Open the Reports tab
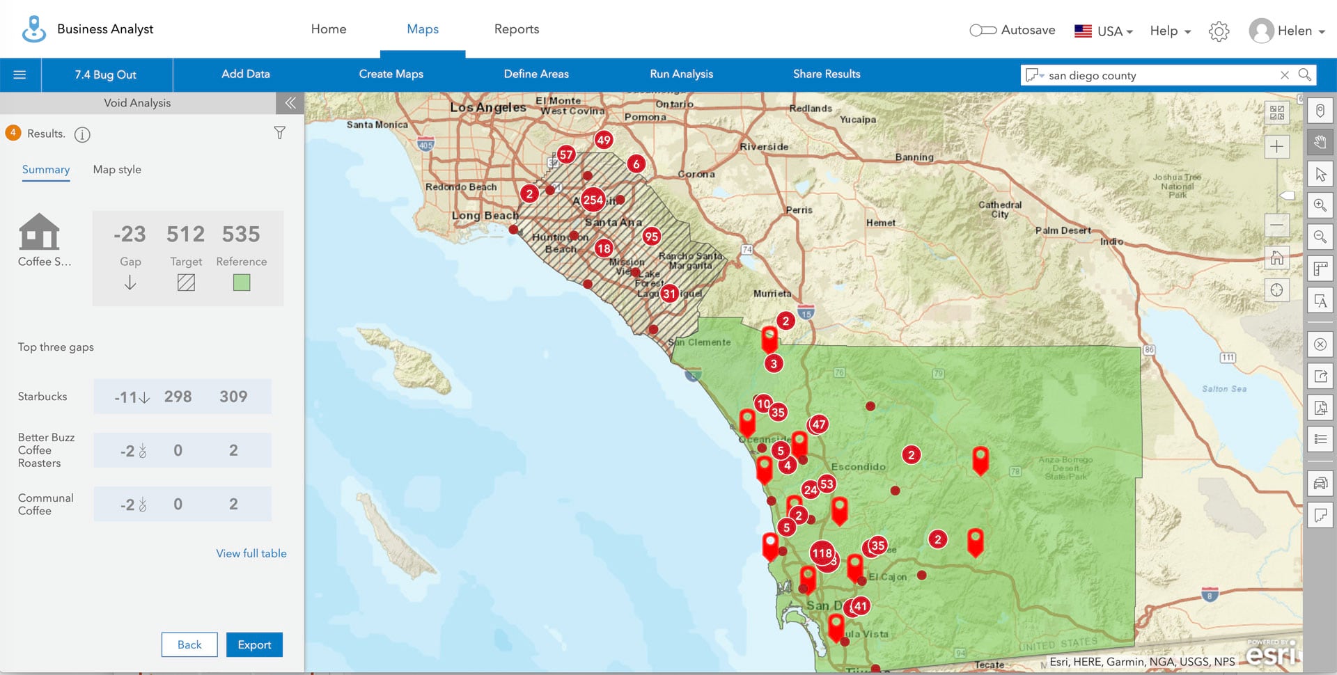 pos(517,29)
